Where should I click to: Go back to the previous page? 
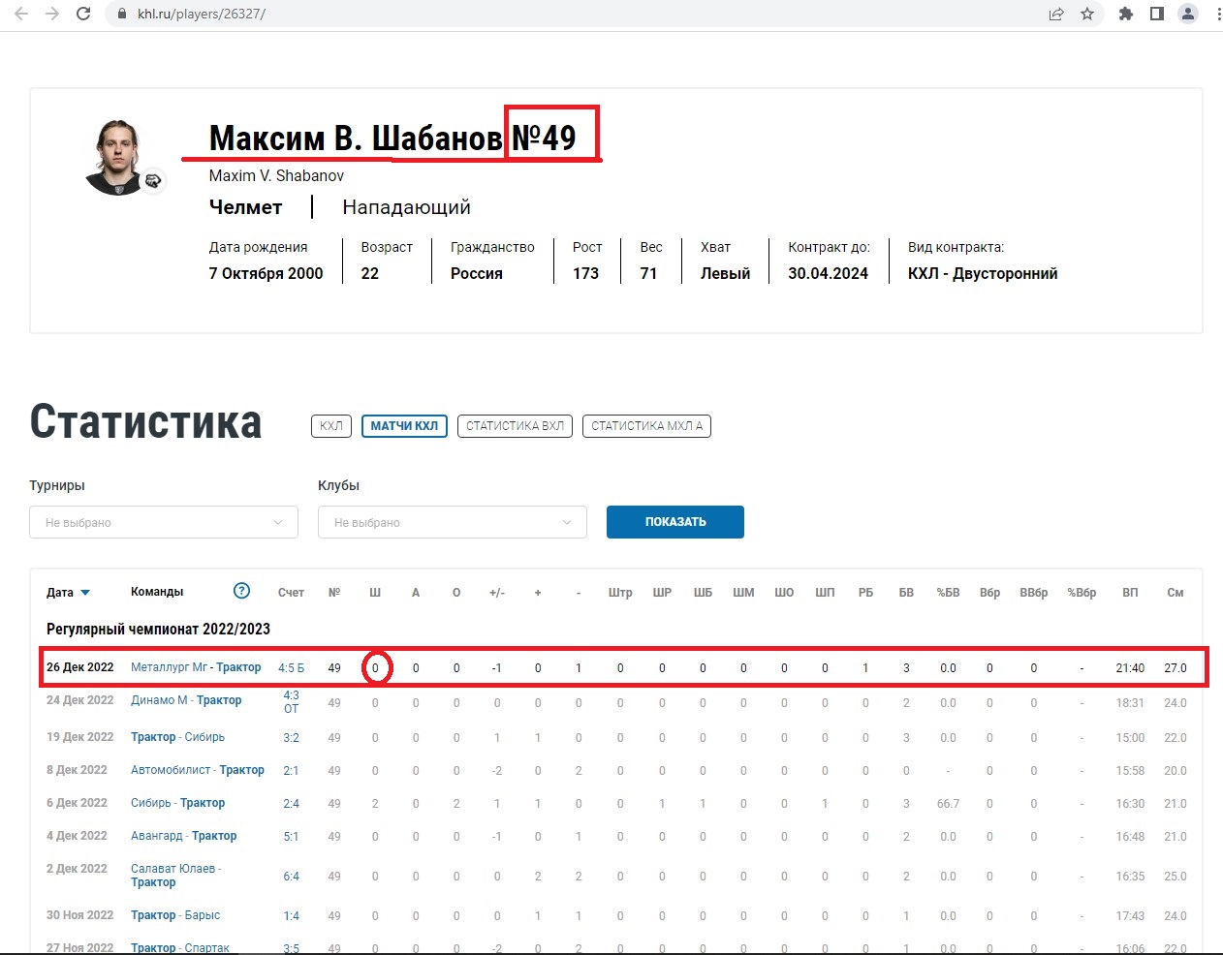(21, 14)
